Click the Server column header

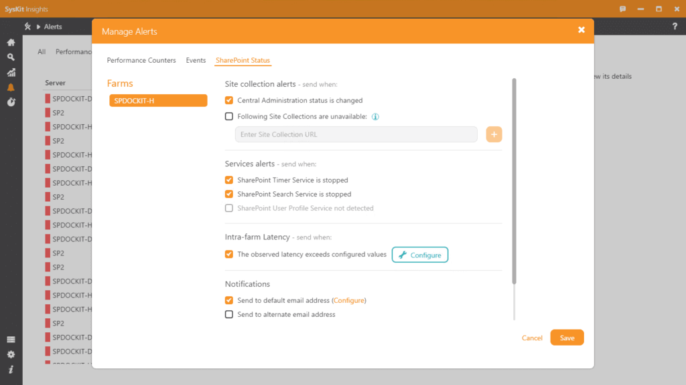point(55,83)
